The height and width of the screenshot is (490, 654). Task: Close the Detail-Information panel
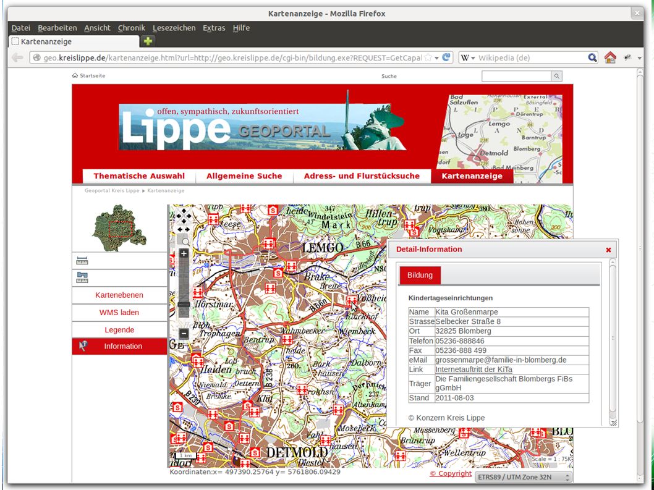tap(608, 250)
